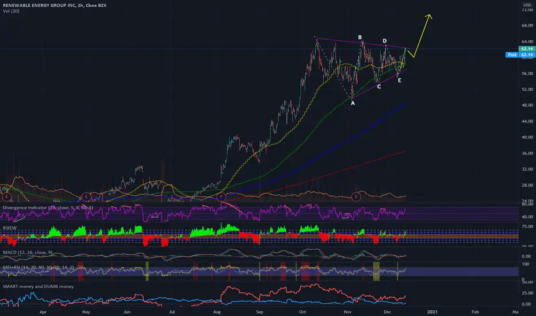
Task: Select the Divergence Indicator legend label
Action: [x=48, y=208]
